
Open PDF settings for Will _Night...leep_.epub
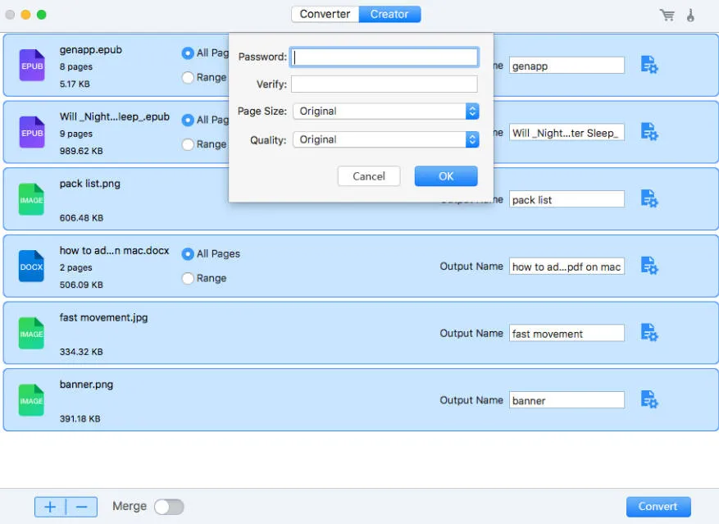coord(648,132)
